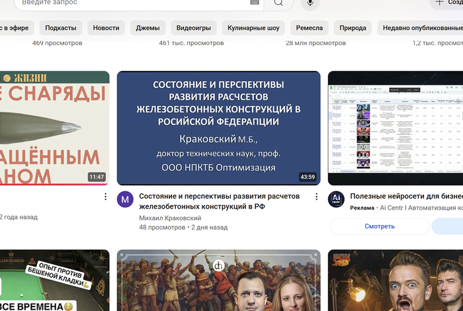The height and width of the screenshot is (311, 463).
Task: Click the 2 года назад text
Action: (19, 217)
